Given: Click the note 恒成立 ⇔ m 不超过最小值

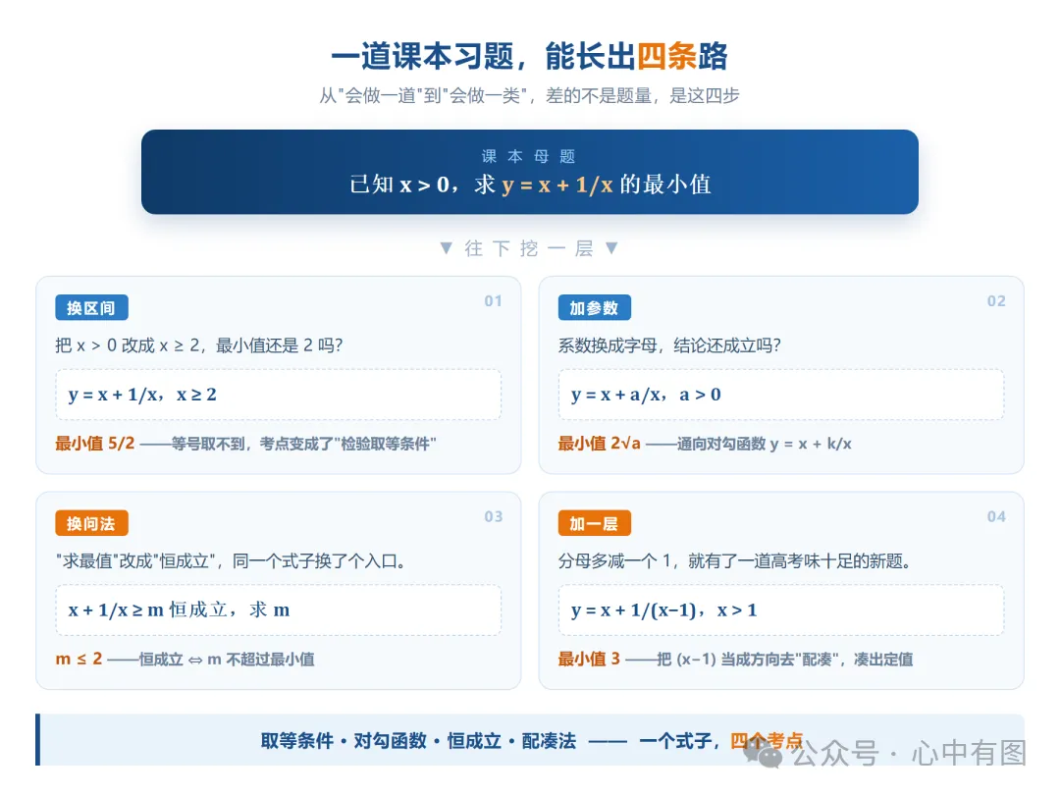Looking at the screenshot, I should click(x=227, y=660).
